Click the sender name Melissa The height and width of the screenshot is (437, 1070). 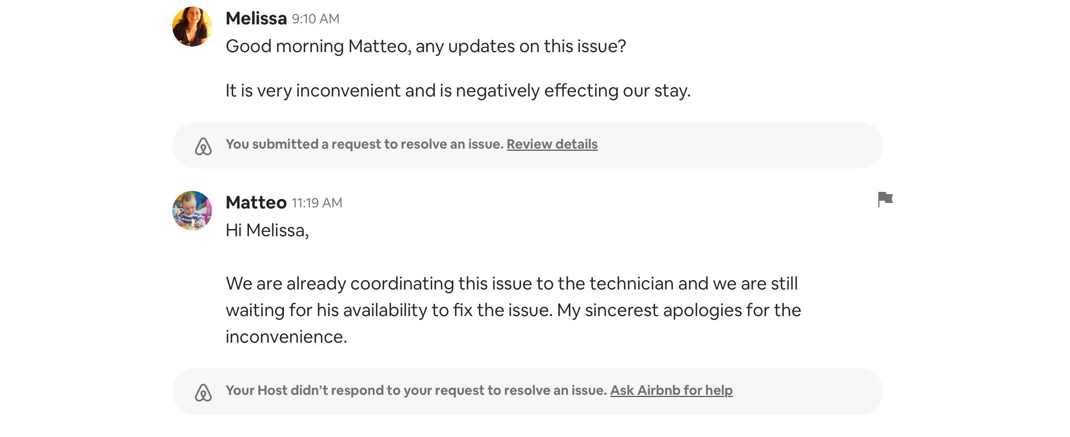coord(256,19)
